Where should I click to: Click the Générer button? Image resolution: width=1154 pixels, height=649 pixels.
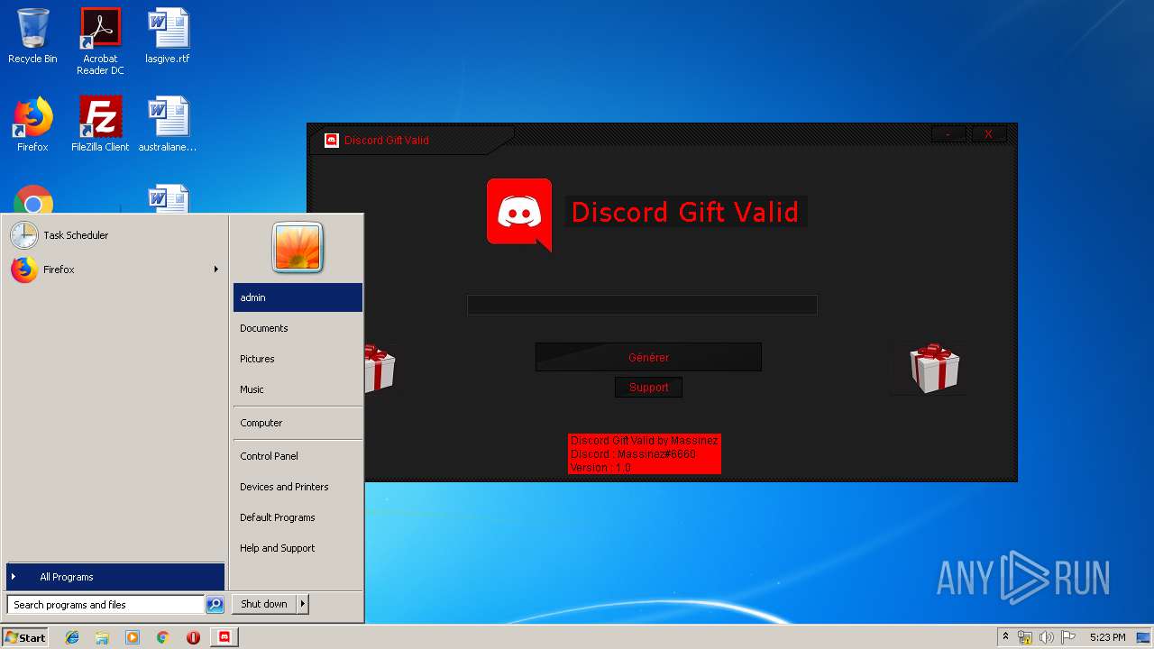(x=648, y=358)
